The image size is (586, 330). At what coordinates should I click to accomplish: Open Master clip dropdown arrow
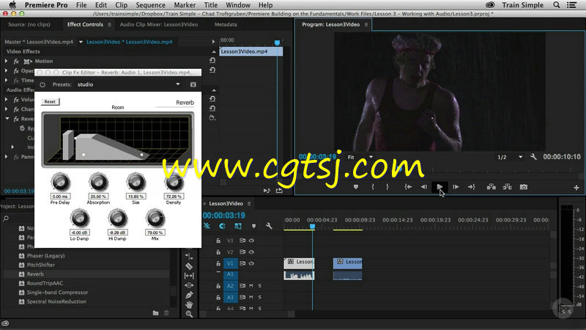pos(81,42)
